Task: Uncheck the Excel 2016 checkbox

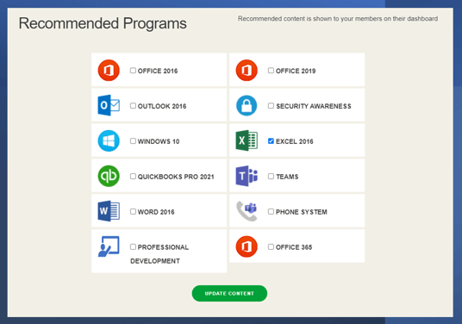Action: pos(271,141)
